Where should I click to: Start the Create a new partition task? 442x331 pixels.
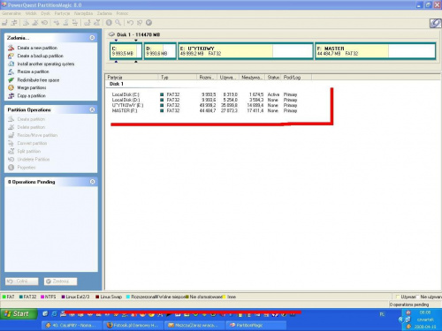37,48
